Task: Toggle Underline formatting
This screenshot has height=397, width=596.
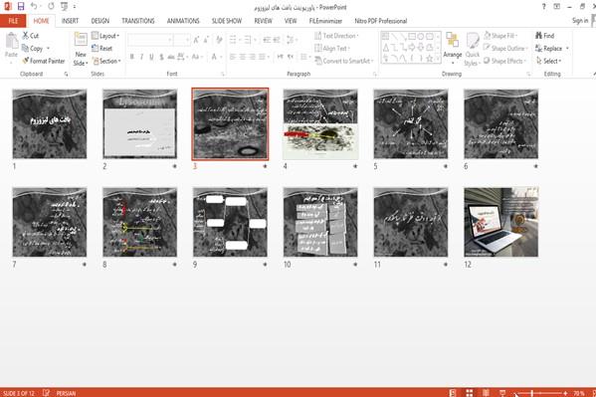Action: pos(151,57)
